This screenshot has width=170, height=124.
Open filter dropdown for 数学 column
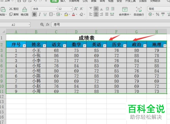pyautogui.click(x=85, y=46)
